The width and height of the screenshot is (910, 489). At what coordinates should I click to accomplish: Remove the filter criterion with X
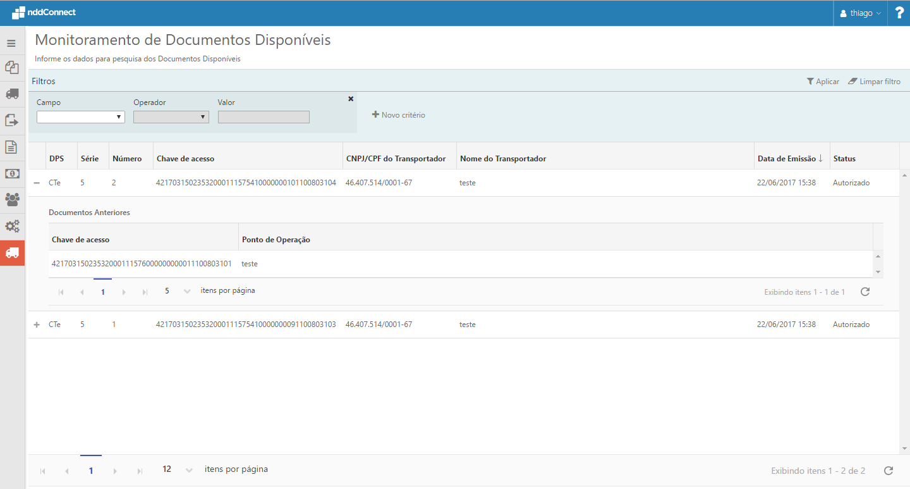pos(351,99)
